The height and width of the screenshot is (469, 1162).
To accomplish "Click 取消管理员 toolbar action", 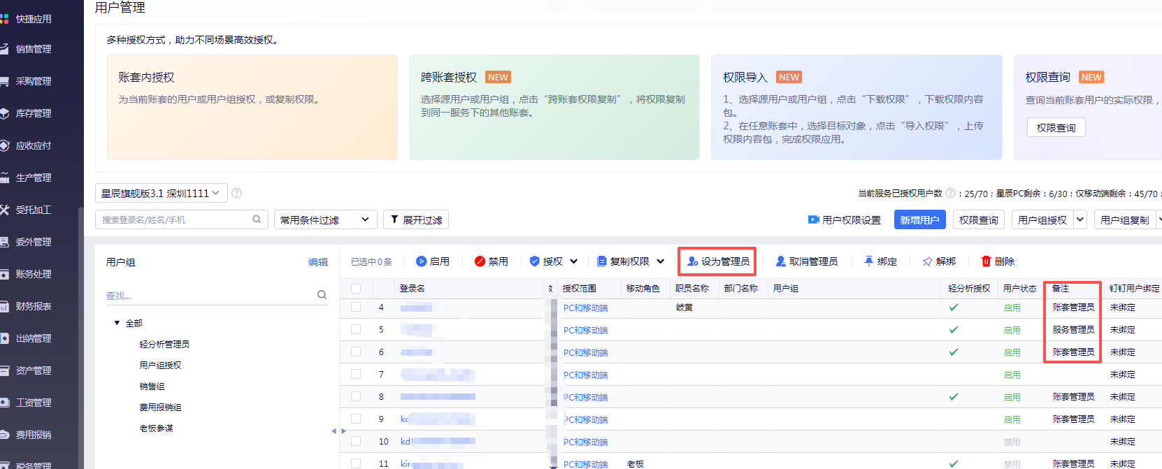I will point(806,261).
